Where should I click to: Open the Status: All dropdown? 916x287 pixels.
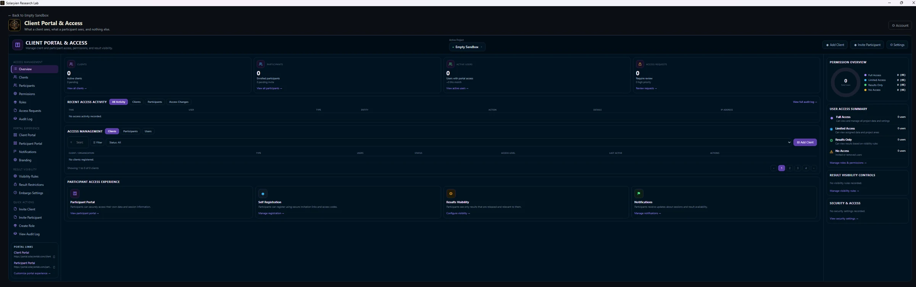449,143
